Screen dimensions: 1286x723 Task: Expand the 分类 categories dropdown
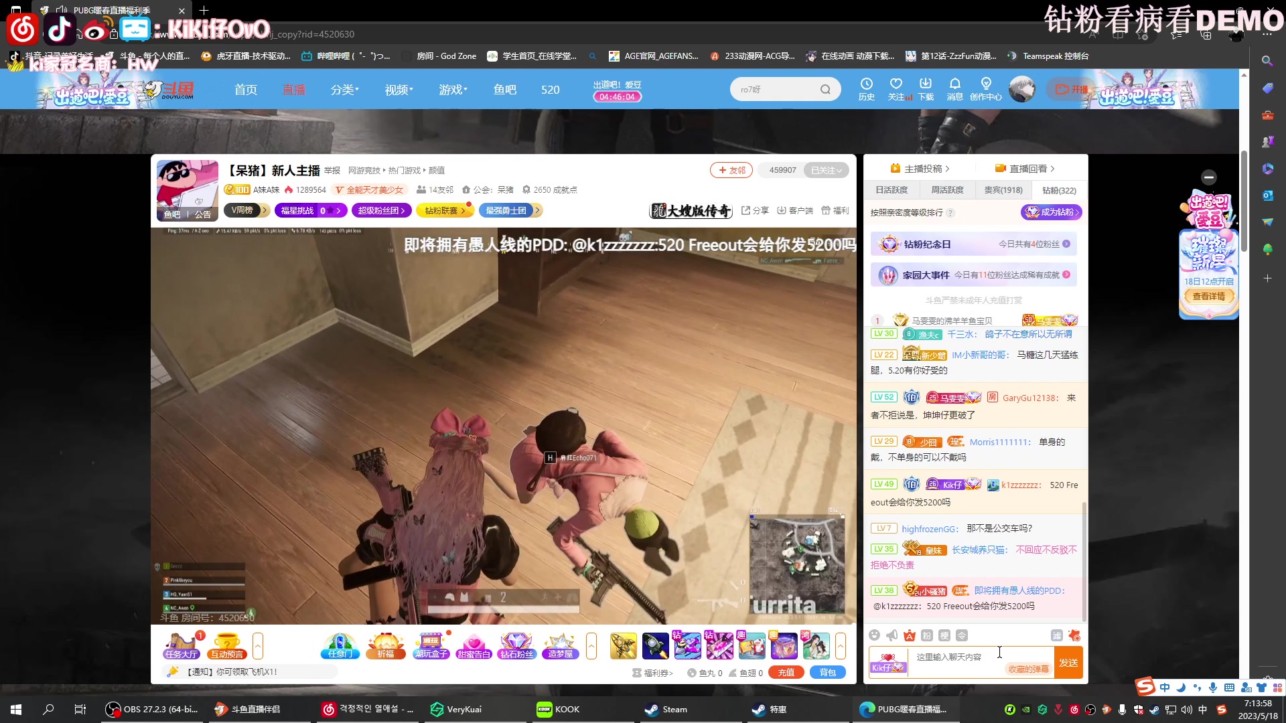point(344,90)
